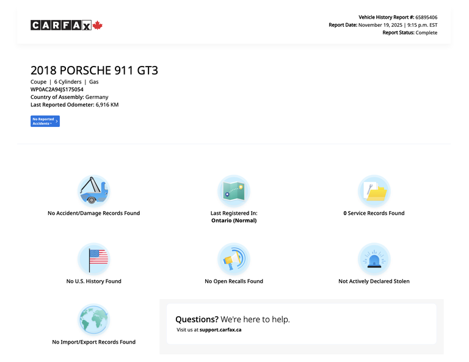Open the No Reported Accidents badge
This screenshot has height=362, width=469.
43,121
